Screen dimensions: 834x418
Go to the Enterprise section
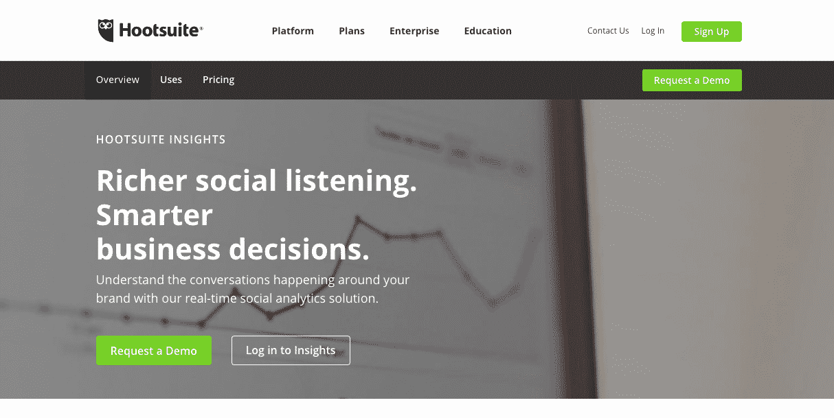414,31
